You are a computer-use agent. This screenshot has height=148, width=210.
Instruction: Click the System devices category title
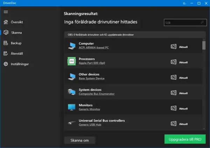click(90, 90)
